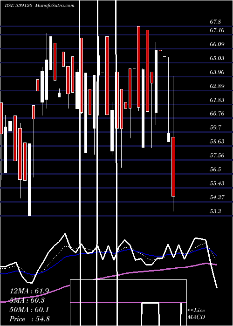Click the 67.8 price axis label

(x=215, y=22)
